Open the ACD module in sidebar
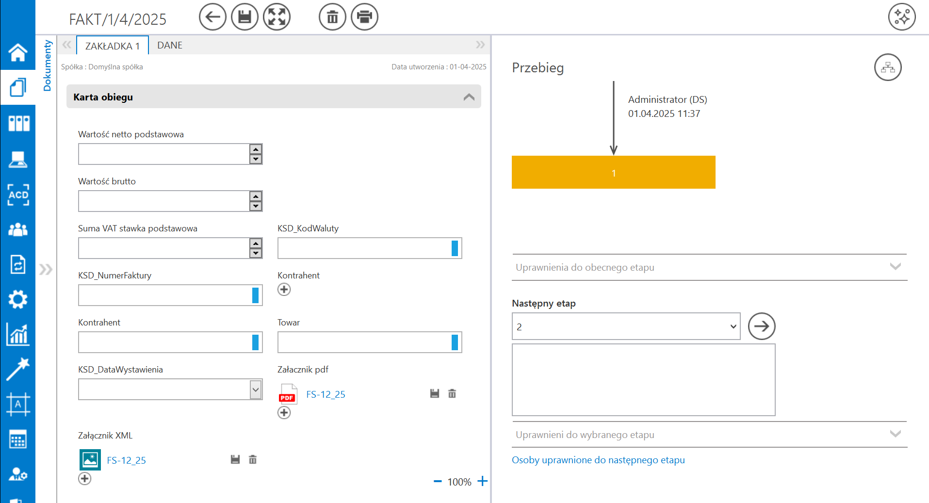 click(x=18, y=195)
